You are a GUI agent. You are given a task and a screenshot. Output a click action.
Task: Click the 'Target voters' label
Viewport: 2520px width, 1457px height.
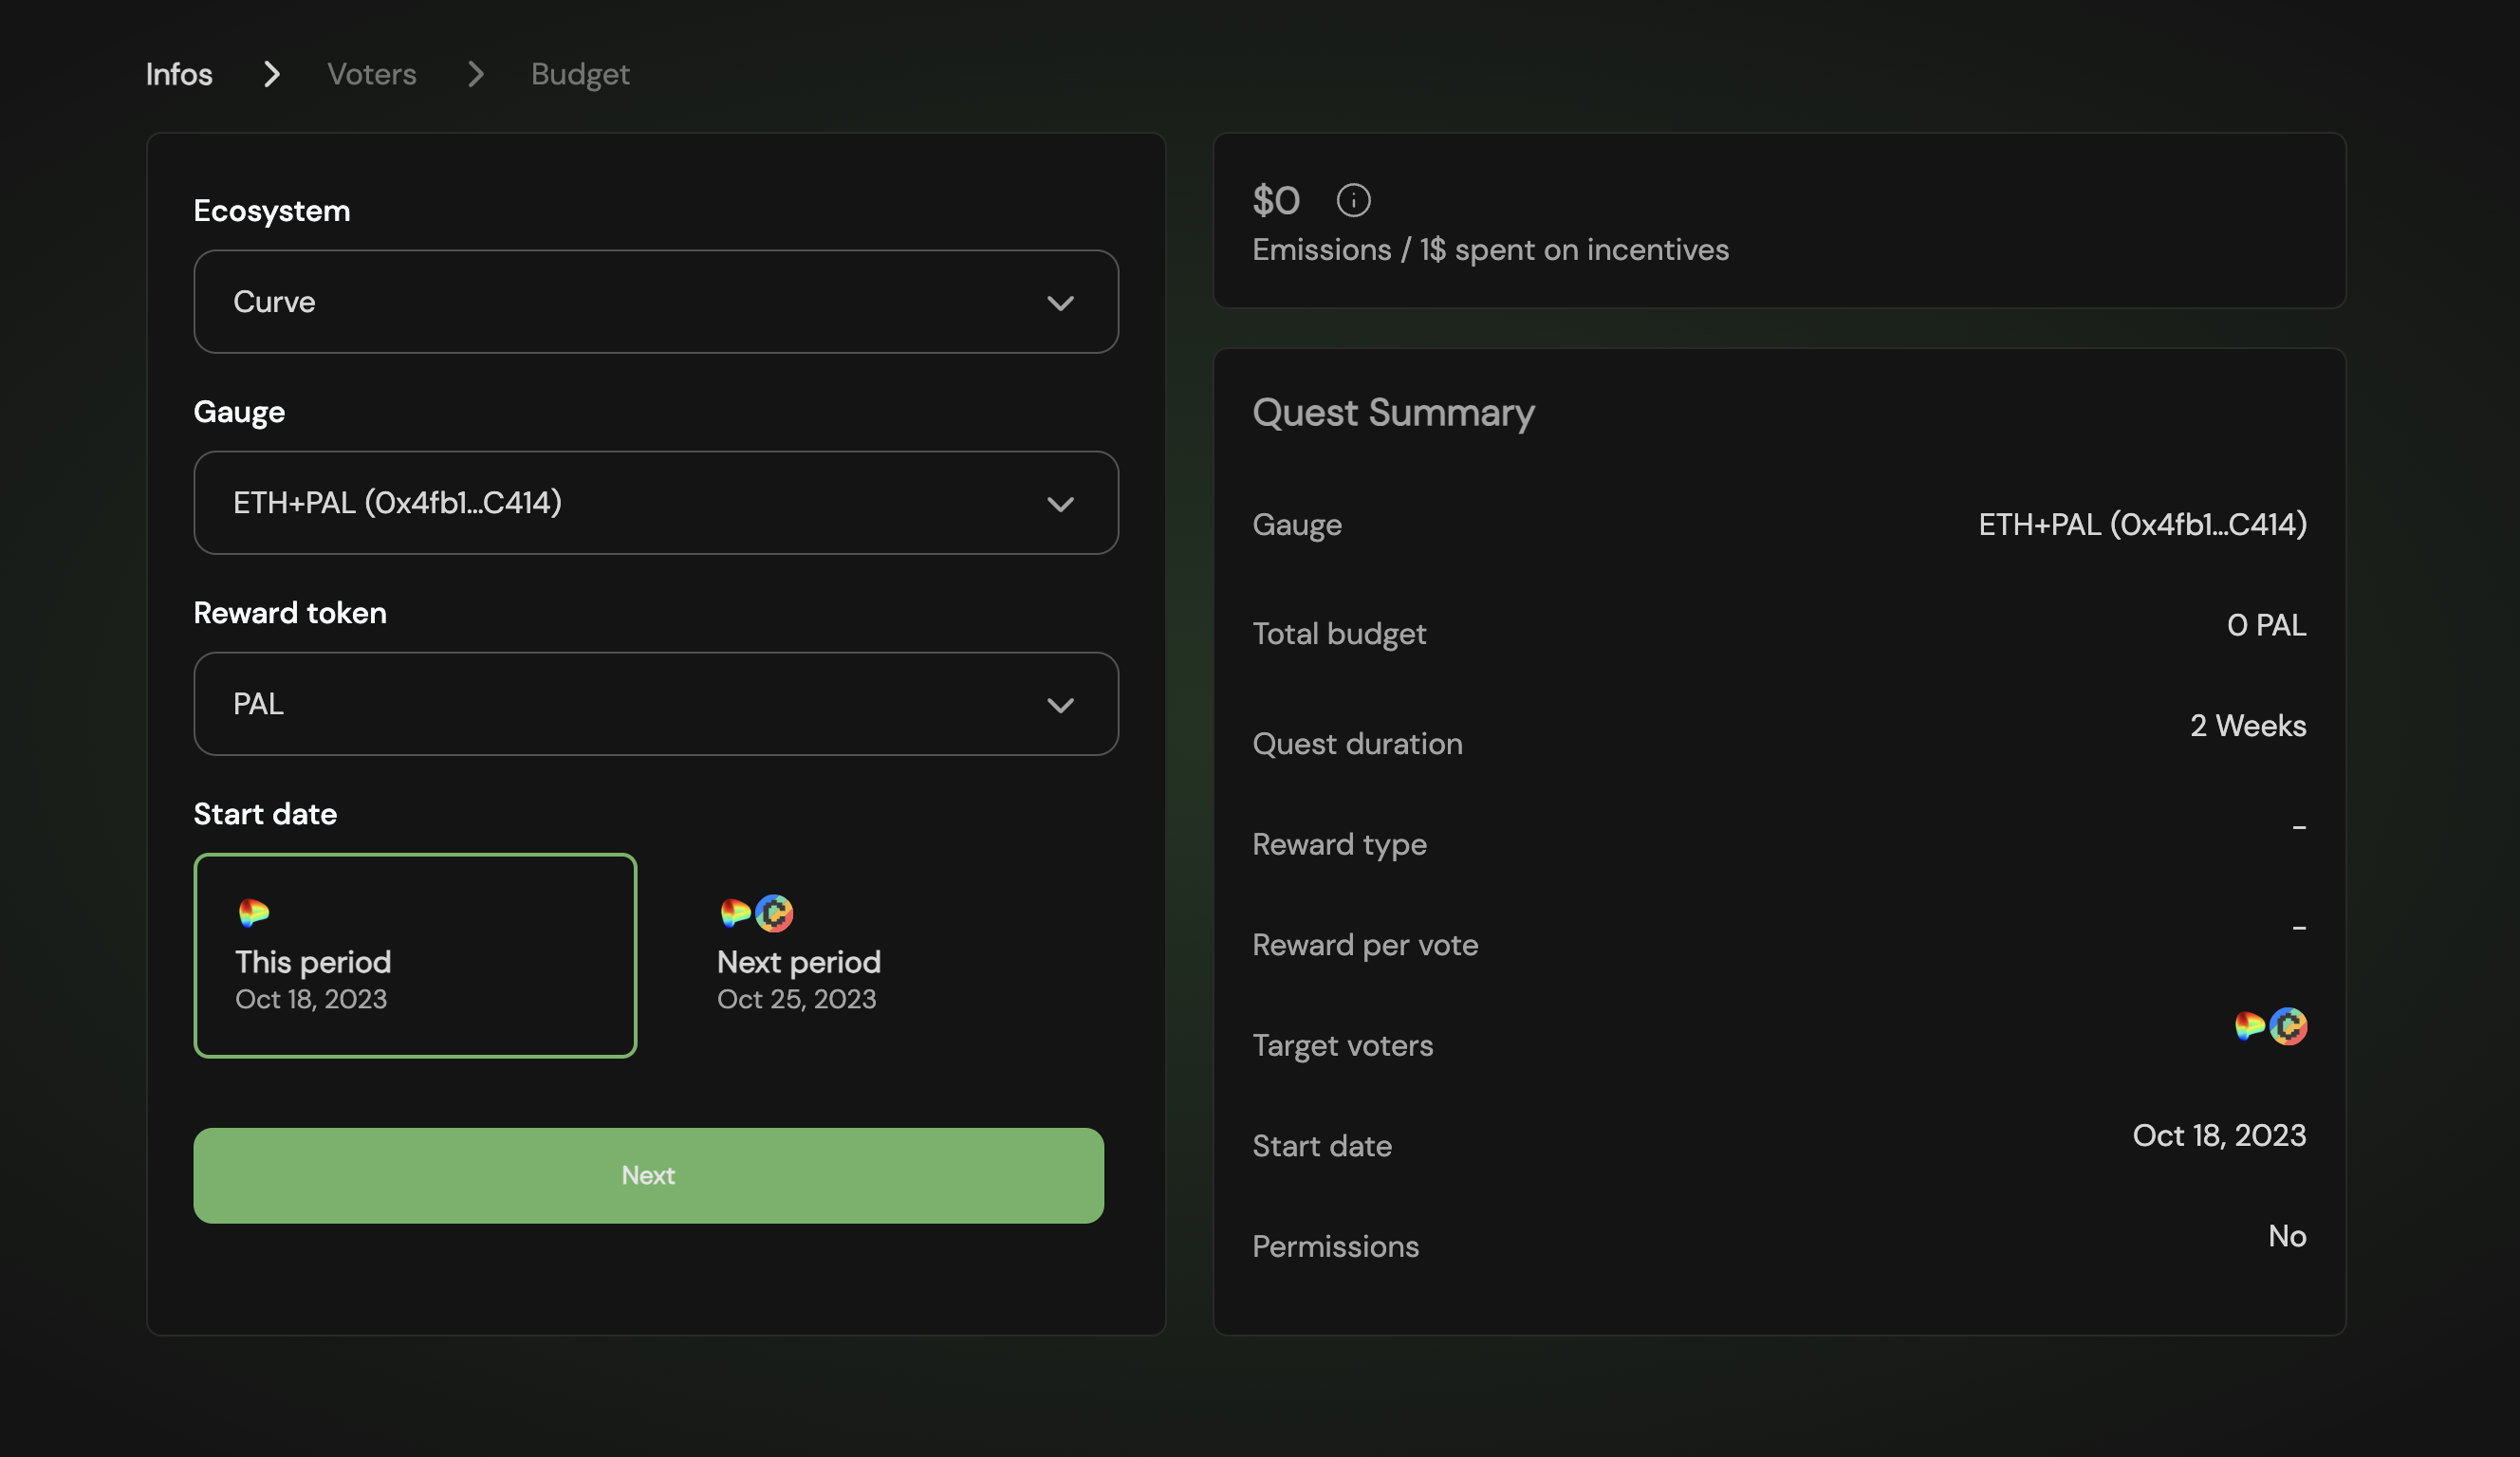click(x=1342, y=1045)
